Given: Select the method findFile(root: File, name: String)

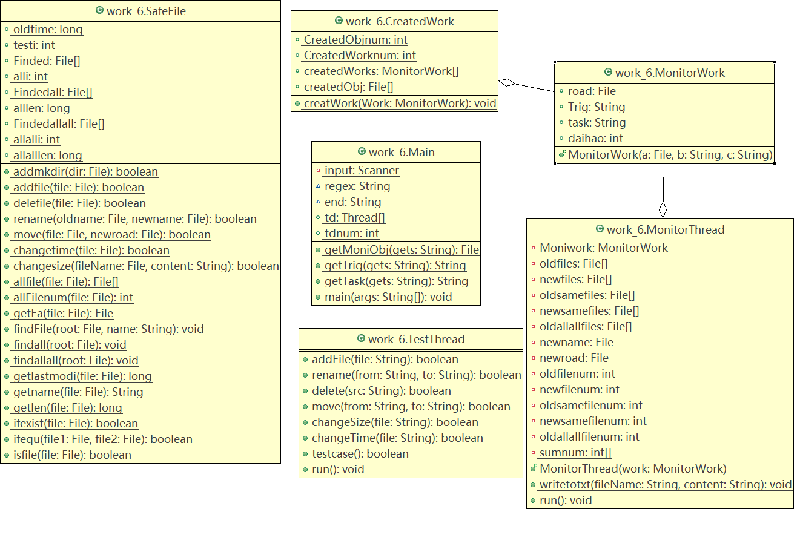Looking at the screenshot, I should click(108, 329).
